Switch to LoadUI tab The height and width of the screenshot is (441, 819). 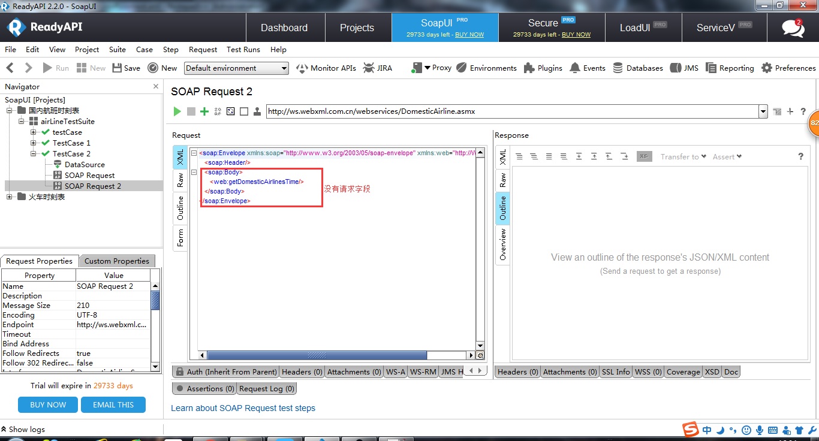(643, 28)
